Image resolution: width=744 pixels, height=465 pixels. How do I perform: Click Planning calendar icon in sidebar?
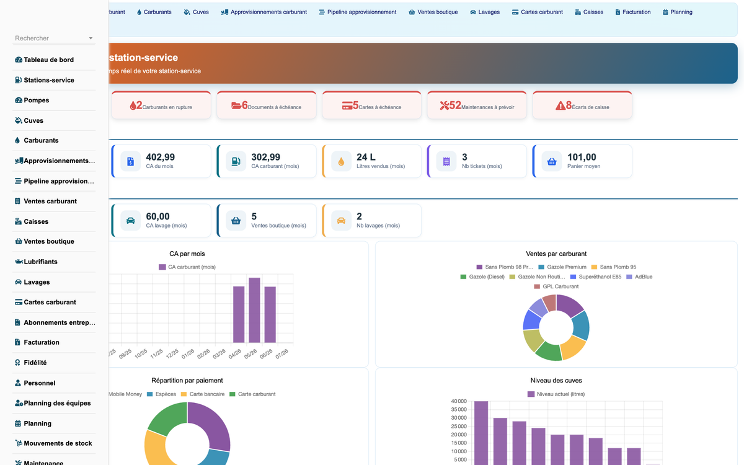[x=18, y=423]
